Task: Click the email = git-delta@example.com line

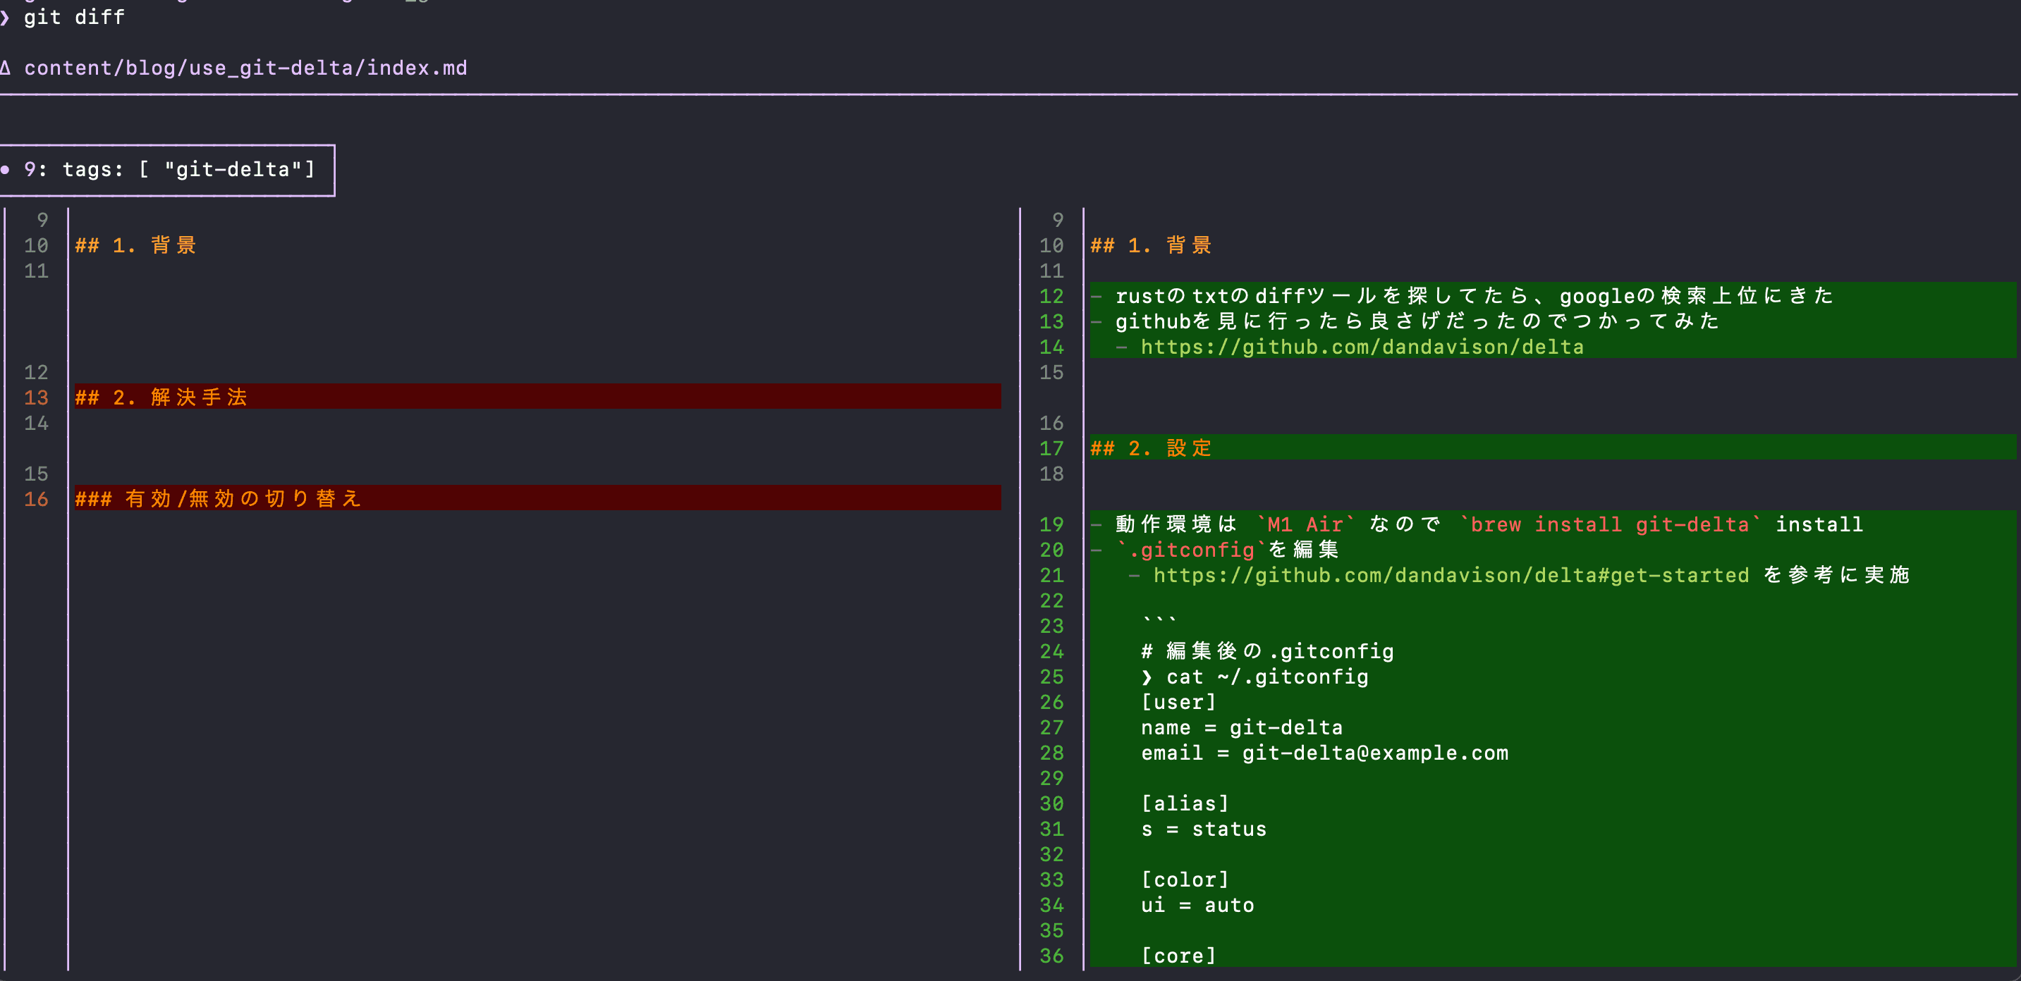Action: [x=1324, y=753]
